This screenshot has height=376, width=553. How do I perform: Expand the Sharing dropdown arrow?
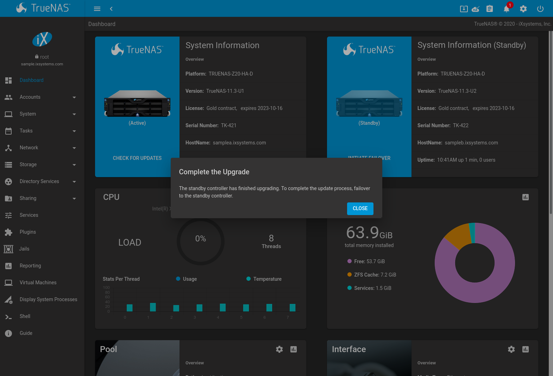[74, 199]
